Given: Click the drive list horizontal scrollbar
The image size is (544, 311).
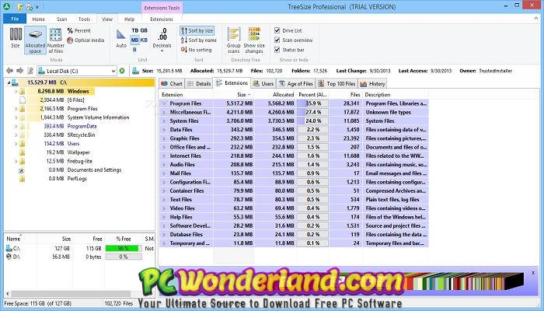Looking at the screenshot, I should 71,294.
